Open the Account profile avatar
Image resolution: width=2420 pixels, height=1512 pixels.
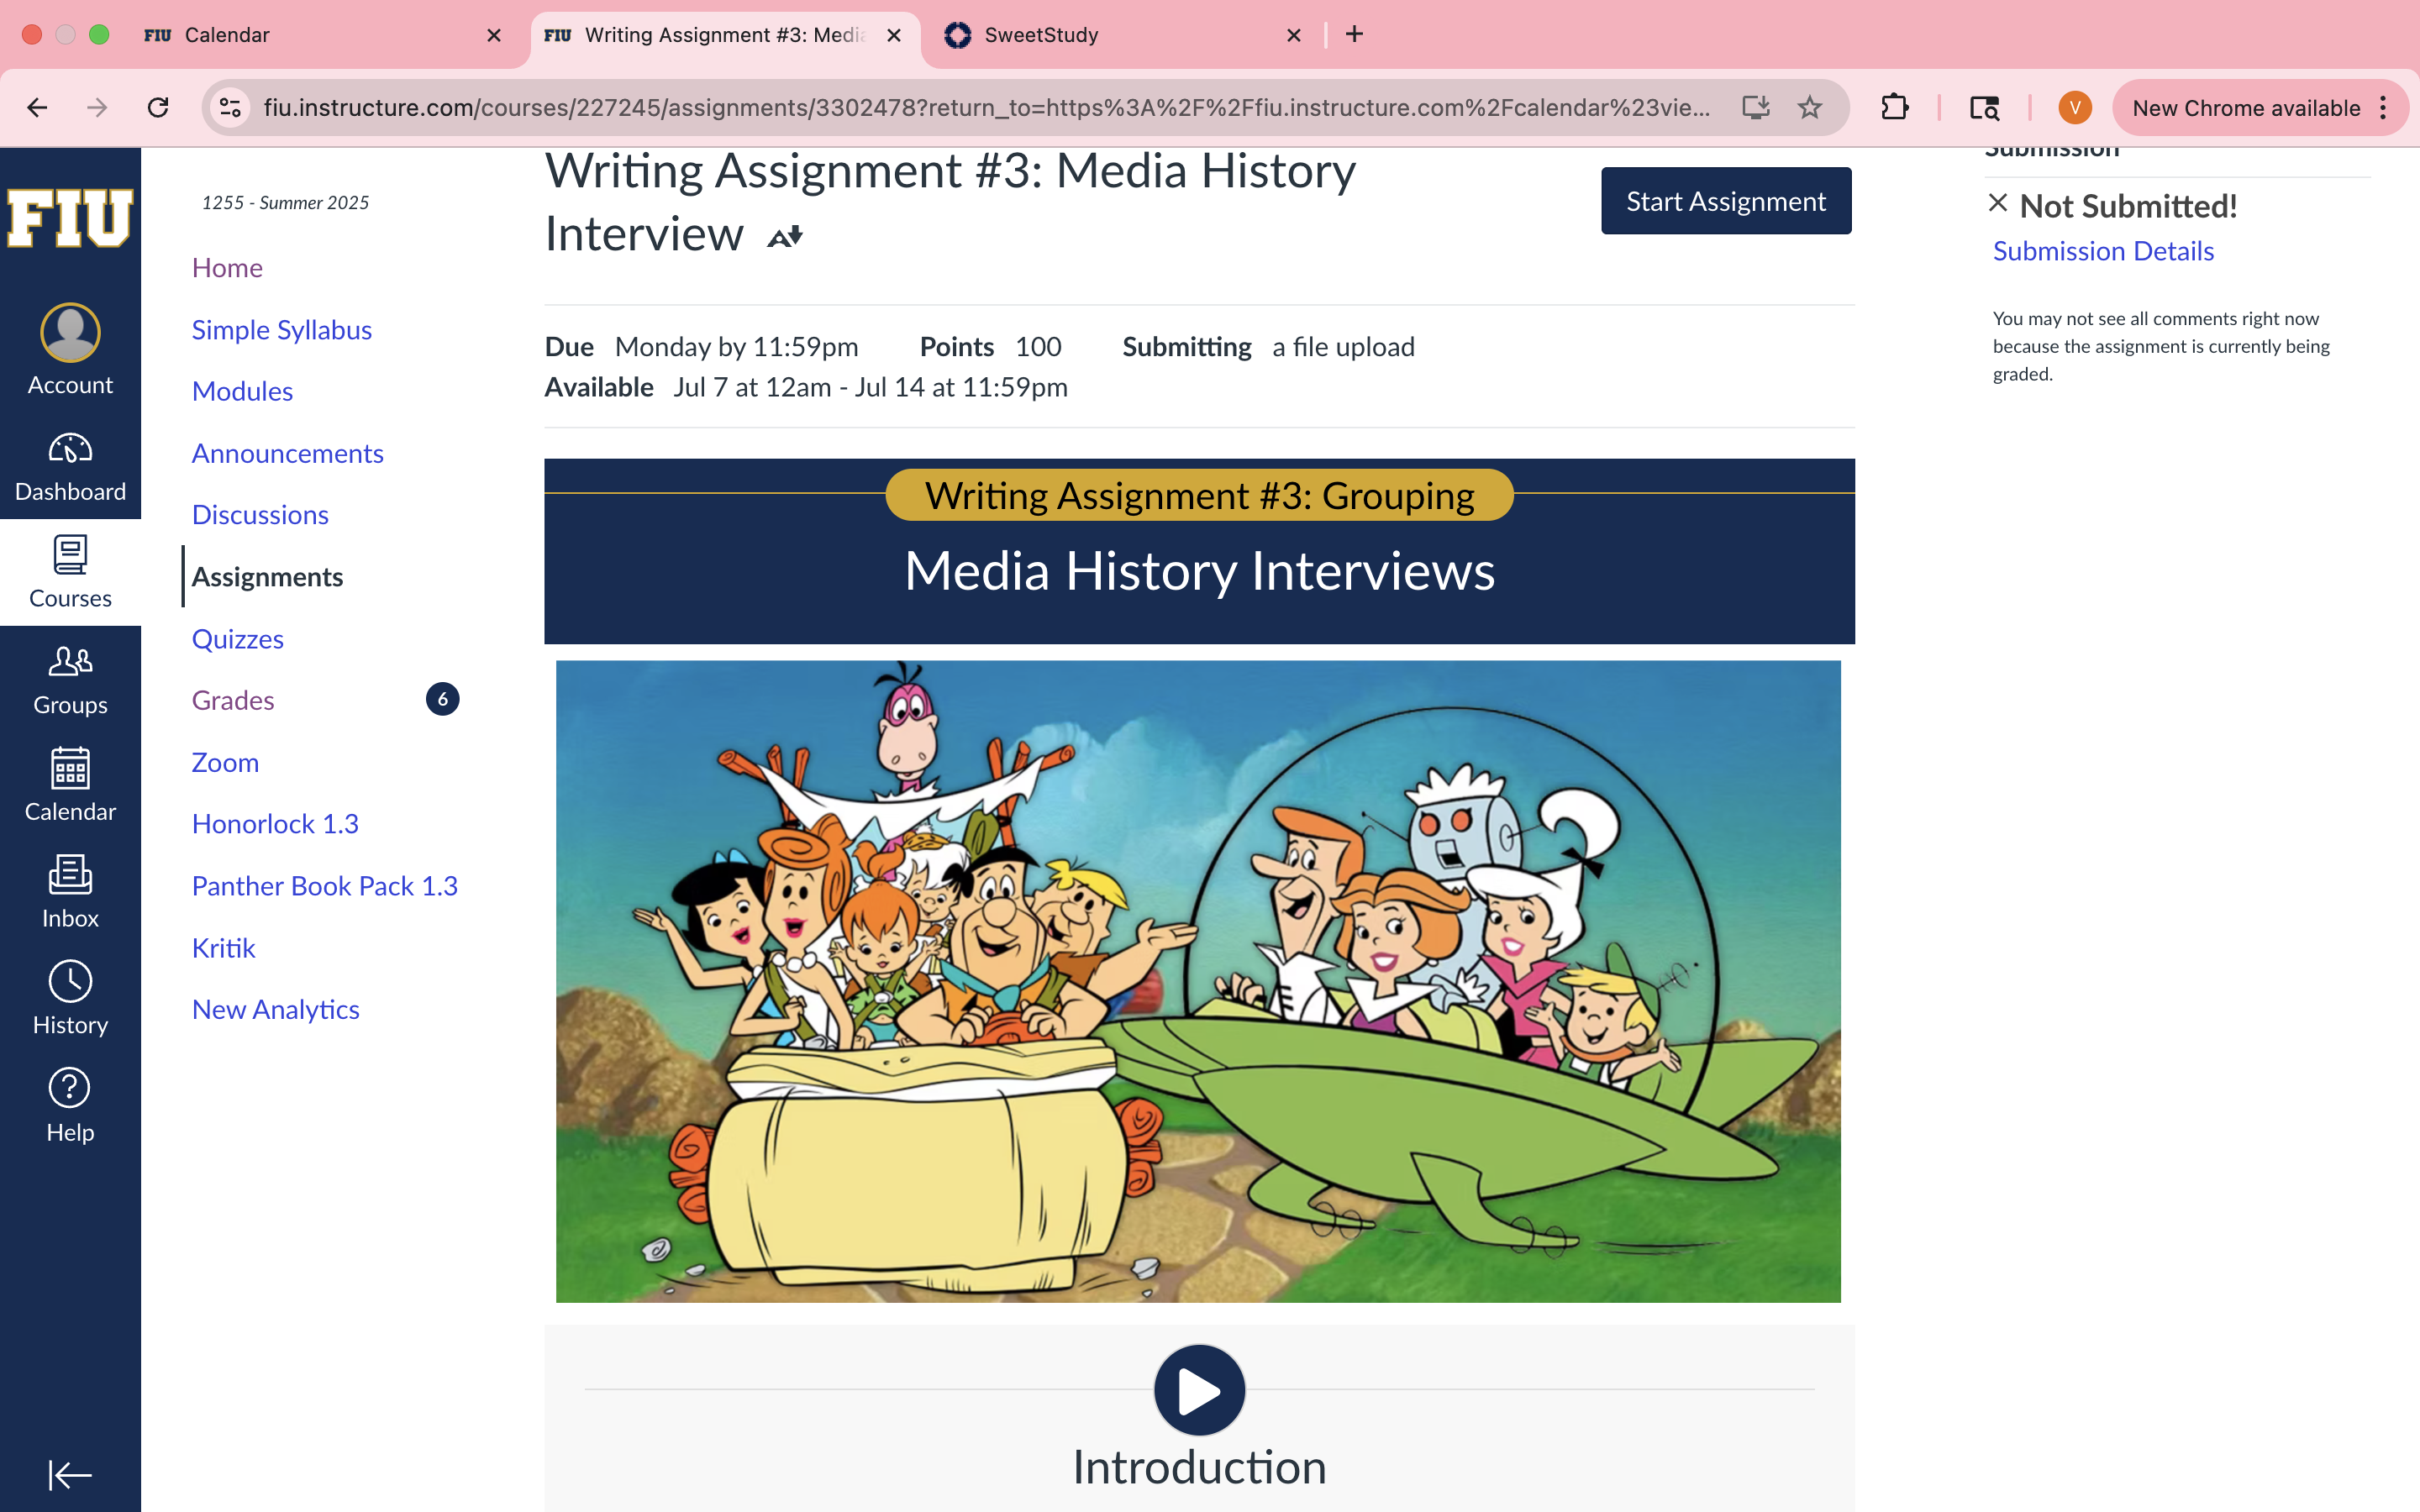coord(70,333)
